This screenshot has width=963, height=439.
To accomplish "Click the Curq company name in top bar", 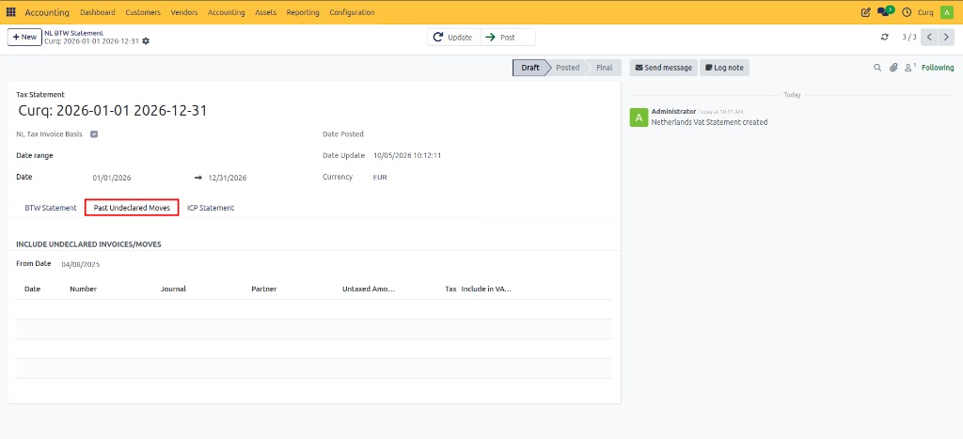I will (x=925, y=12).
